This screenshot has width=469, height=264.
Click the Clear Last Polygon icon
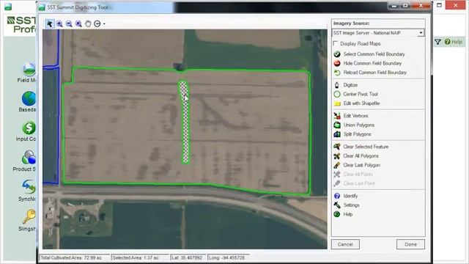[x=337, y=165]
